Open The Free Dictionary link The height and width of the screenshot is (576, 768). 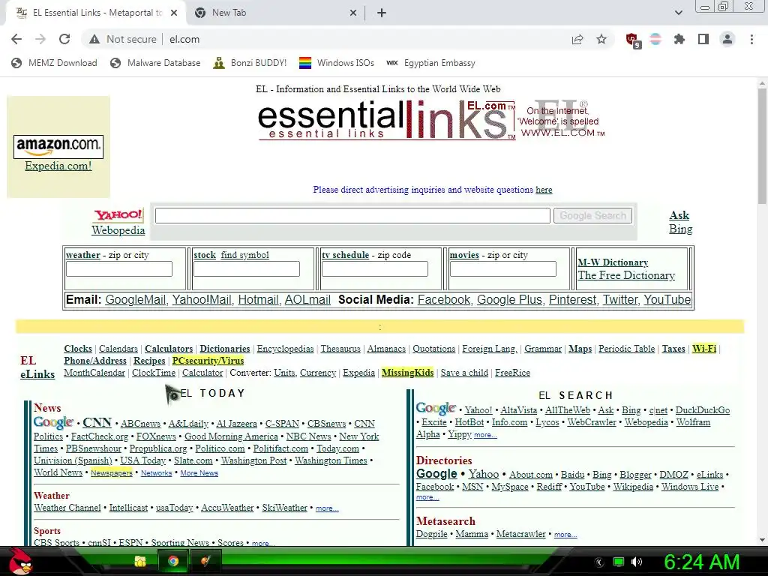click(x=626, y=275)
